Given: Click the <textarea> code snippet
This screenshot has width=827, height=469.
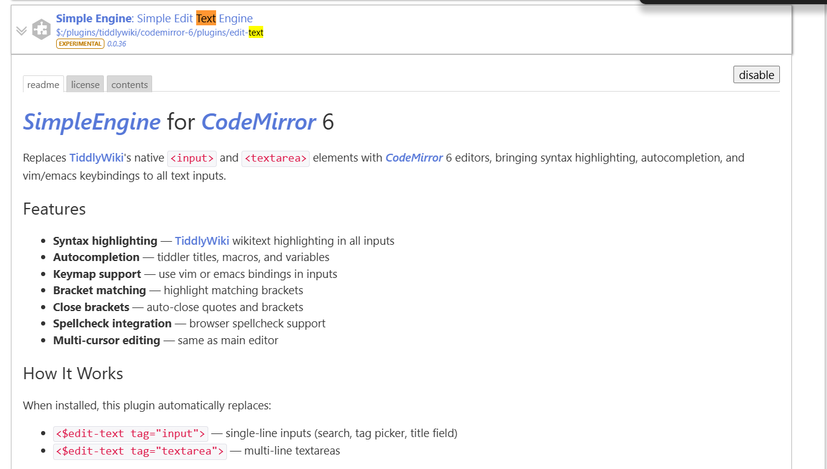Looking at the screenshot, I should (x=275, y=159).
